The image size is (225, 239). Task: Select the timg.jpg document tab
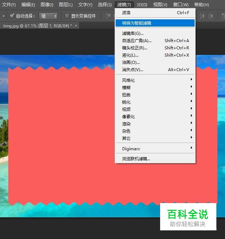click(x=40, y=26)
